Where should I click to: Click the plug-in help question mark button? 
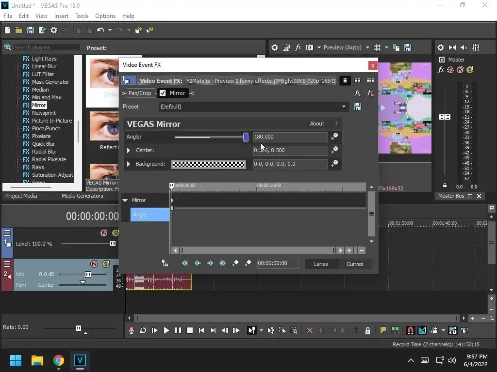pyautogui.click(x=336, y=124)
